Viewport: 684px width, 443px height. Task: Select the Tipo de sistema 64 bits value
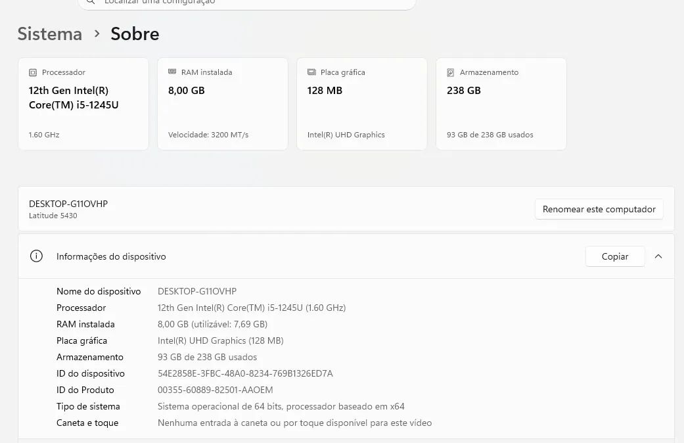281,406
